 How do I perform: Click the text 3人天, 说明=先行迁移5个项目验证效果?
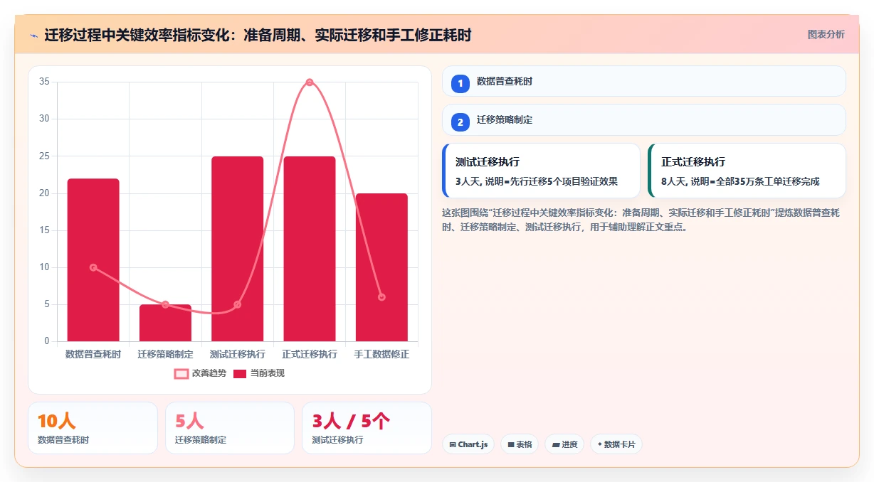point(537,181)
